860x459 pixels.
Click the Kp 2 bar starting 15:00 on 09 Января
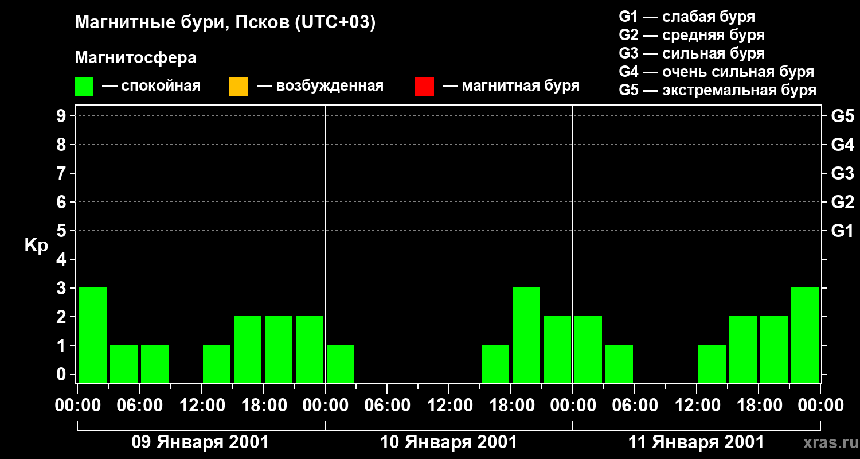click(x=248, y=349)
